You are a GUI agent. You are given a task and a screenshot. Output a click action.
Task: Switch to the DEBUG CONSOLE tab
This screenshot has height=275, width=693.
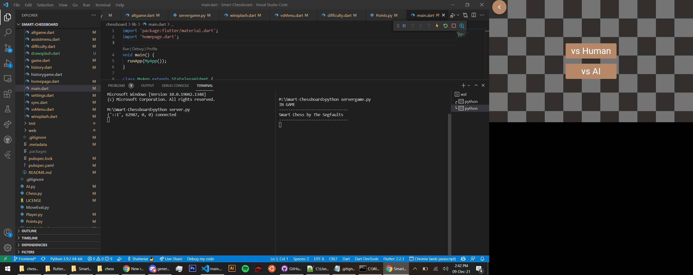[175, 86]
